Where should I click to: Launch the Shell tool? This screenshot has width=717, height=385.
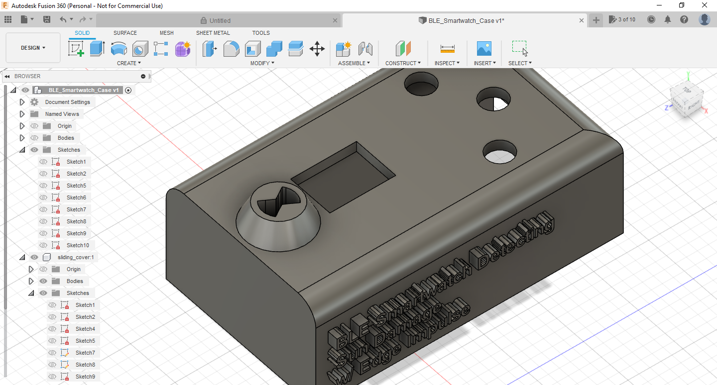(252, 48)
